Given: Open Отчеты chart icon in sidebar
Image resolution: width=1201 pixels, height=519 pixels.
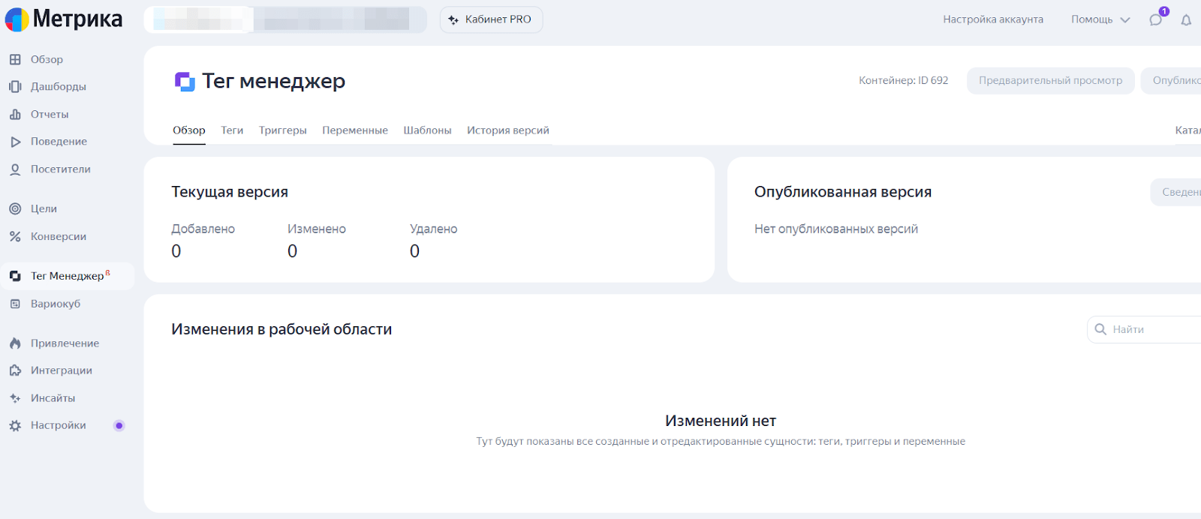Looking at the screenshot, I should (x=15, y=114).
